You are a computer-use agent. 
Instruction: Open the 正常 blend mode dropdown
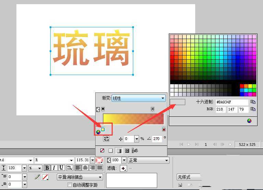(148, 160)
